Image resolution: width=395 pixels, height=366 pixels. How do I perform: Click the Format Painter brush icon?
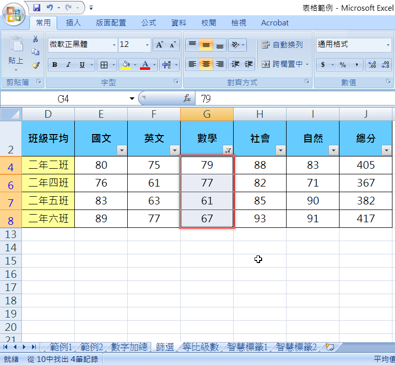click(35, 65)
